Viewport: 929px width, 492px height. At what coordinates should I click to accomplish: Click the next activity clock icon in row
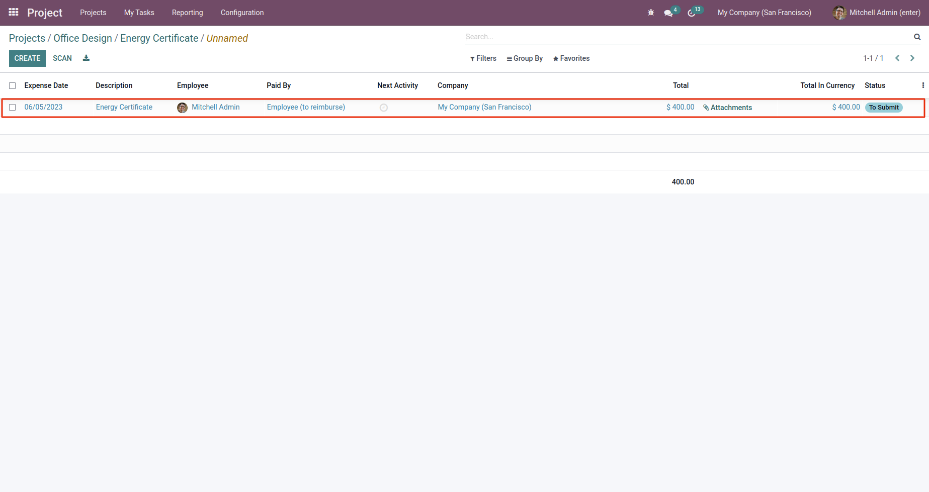(384, 108)
